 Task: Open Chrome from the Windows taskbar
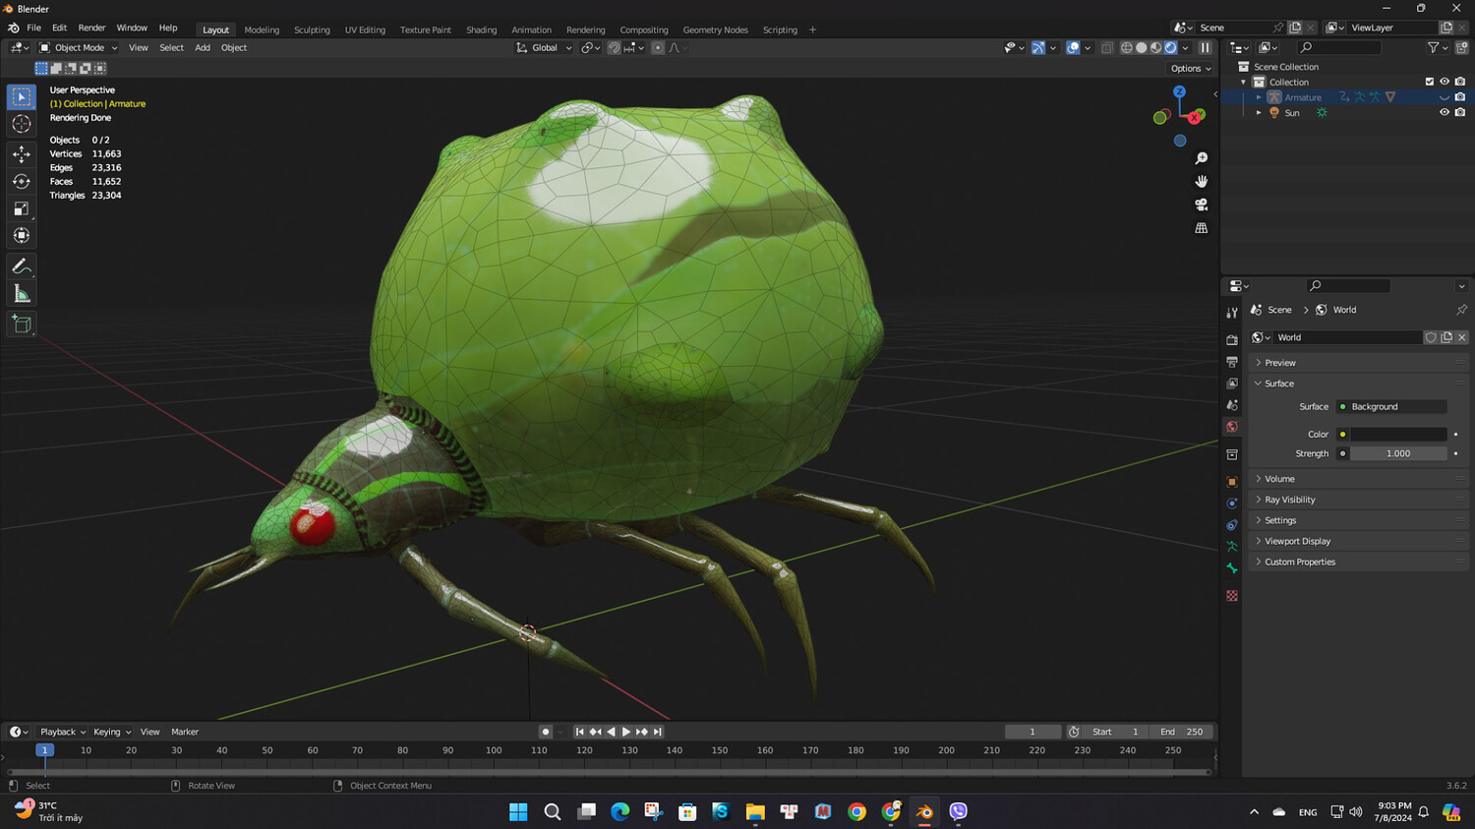click(x=856, y=811)
